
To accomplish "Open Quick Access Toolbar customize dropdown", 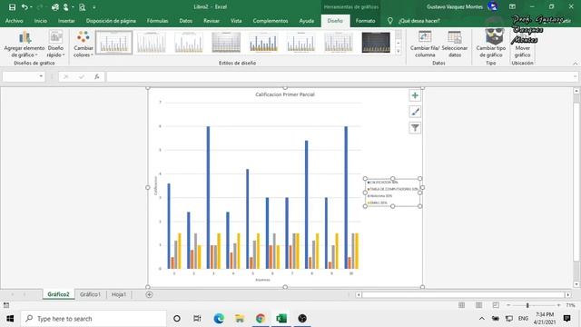I will point(94,7).
